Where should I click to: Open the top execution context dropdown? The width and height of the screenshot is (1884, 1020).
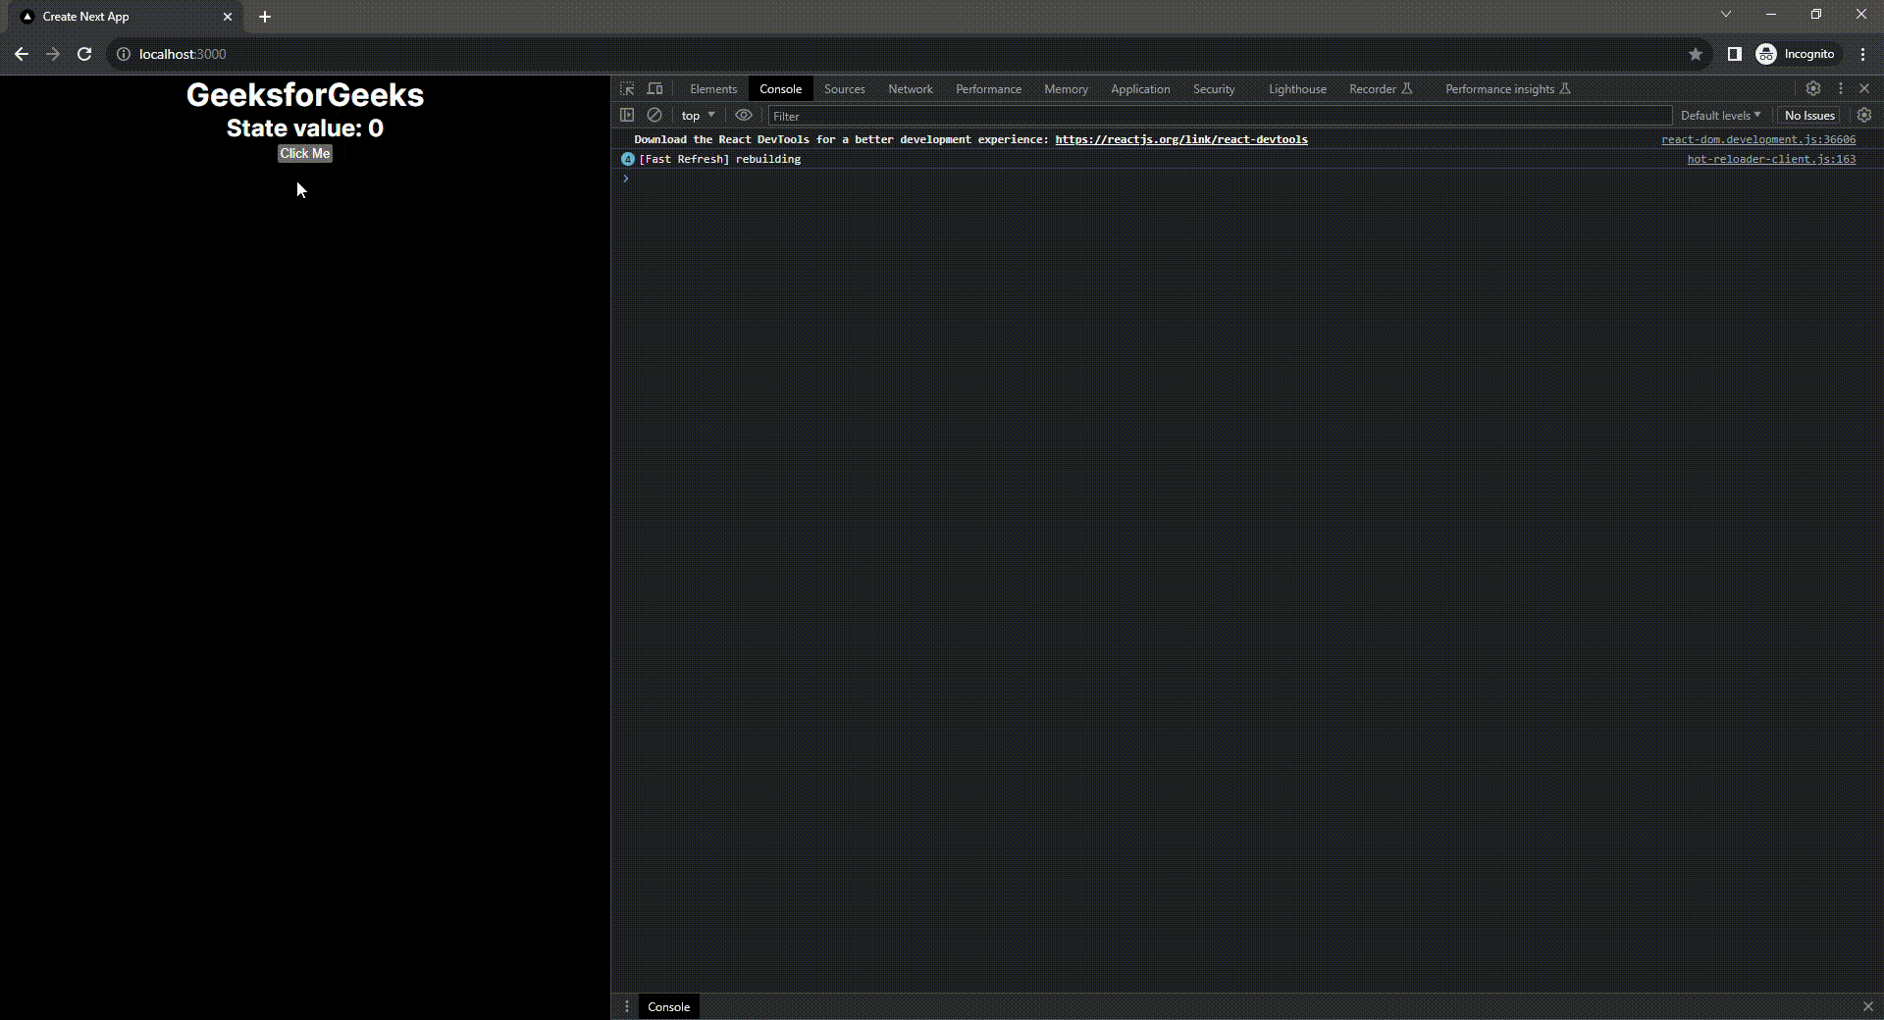[699, 116]
